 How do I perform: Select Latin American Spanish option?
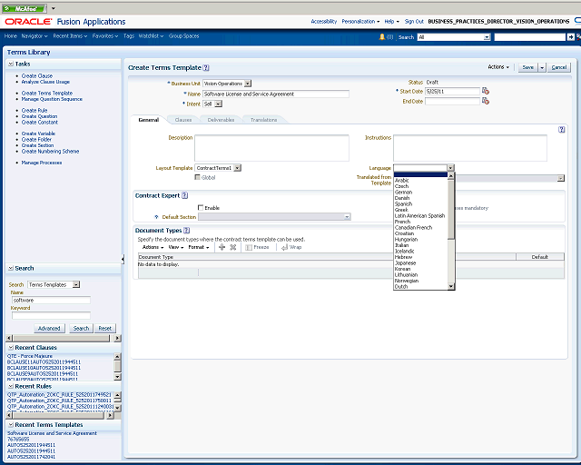[x=419, y=215]
